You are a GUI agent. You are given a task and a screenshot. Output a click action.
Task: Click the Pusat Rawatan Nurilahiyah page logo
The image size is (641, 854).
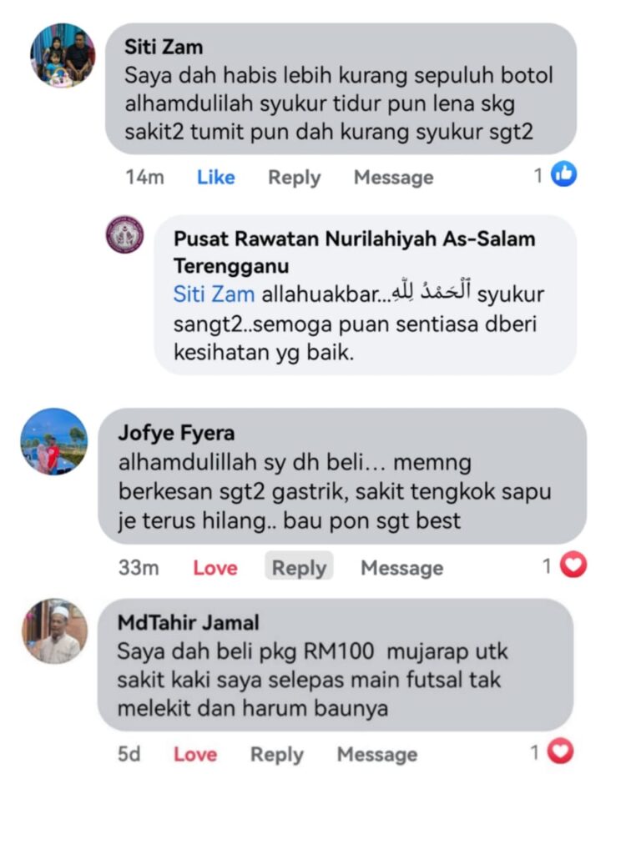click(x=125, y=234)
